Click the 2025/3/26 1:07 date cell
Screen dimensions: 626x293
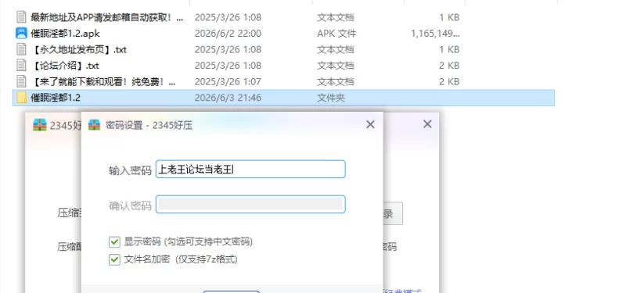pos(228,82)
